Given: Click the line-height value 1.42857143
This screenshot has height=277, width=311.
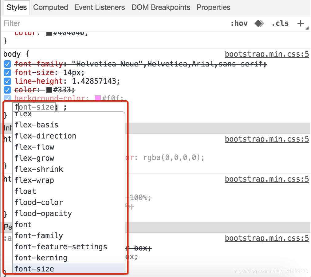Looking at the screenshot, I should pyautogui.click(x=94, y=81).
